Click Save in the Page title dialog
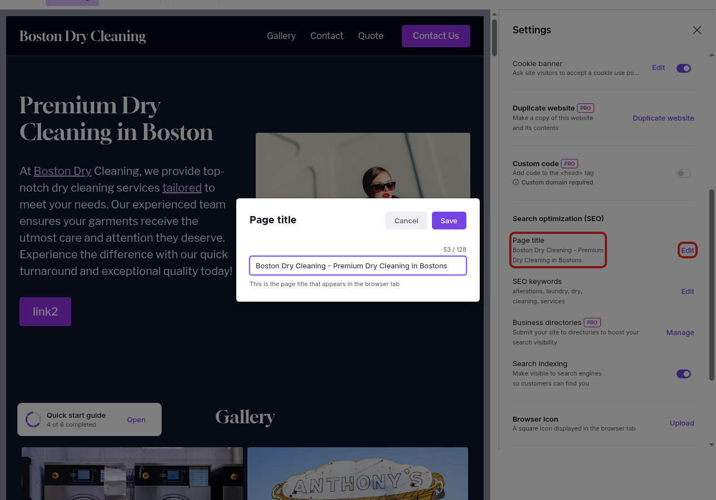716x500 pixels. click(x=449, y=221)
